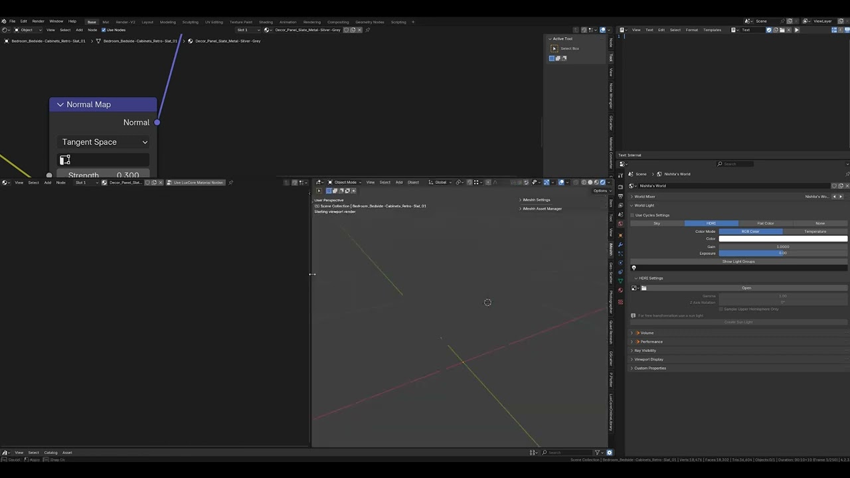Open Object Mode dropdown in viewport
Screen dimensions: 850x478
(345, 183)
